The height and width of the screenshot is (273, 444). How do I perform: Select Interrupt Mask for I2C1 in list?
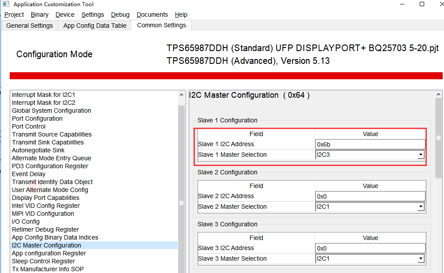(94, 95)
